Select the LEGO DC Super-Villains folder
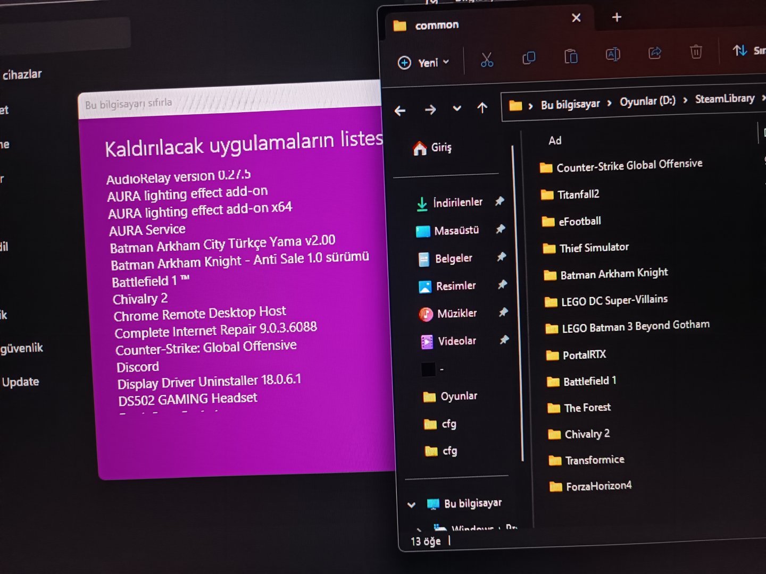Screen dimensions: 766x574 606,301
